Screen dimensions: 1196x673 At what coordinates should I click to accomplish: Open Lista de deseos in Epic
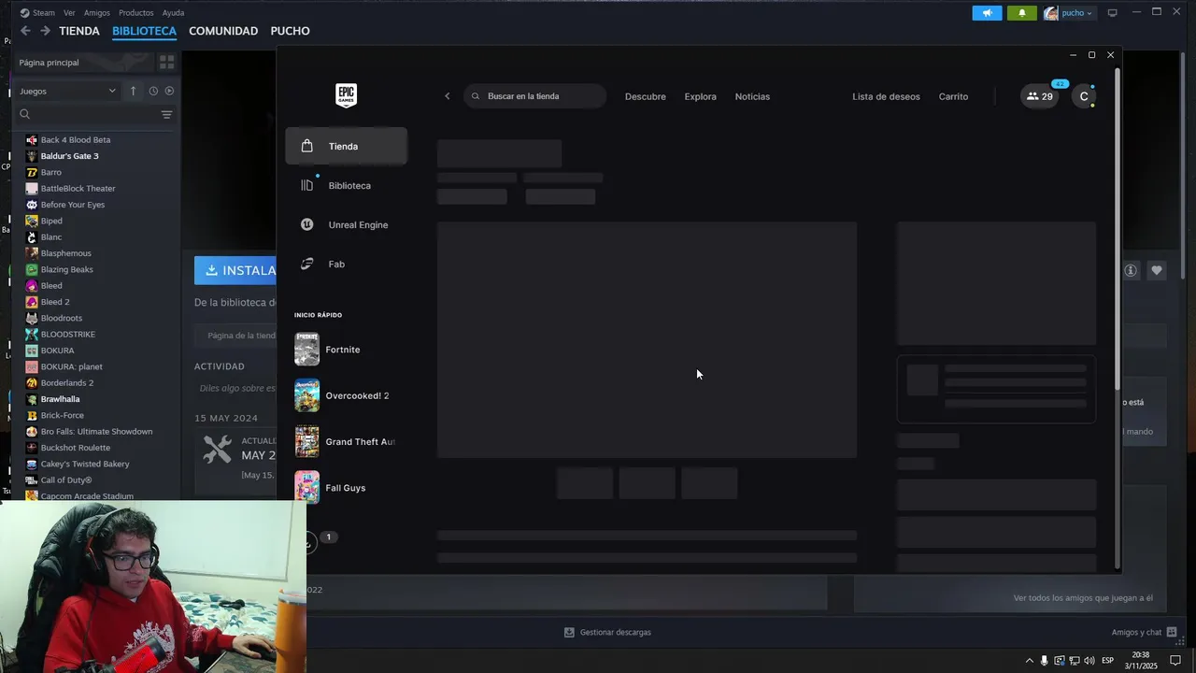pyautogui.click(x=886, y=96)
